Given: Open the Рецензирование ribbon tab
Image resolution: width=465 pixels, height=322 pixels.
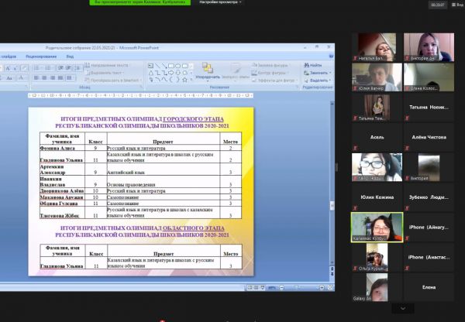Looking at the screenshot, I should [40, 57].
